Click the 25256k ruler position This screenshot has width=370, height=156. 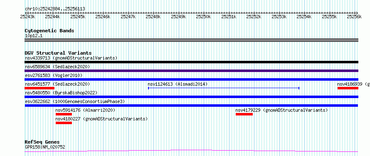point(354,17)
